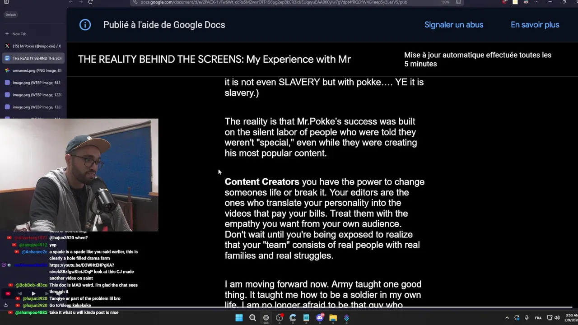Click the favicon on the MrPokke X tab
This screenshot has height=325, width=578.
[x=7, y=46]
